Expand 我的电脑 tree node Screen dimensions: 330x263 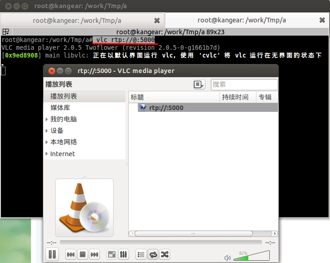[47, 119]
